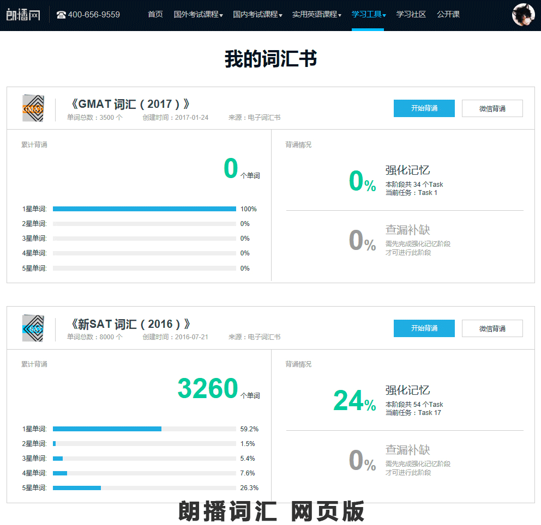Click the GMAT 0 个单词 count
Screen dimensions: 541x525
point(242,169)
